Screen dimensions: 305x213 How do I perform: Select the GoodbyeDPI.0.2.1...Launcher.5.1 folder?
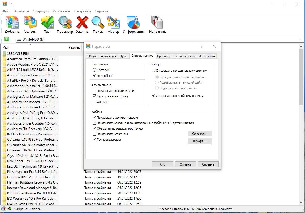[x=31, y=177]
